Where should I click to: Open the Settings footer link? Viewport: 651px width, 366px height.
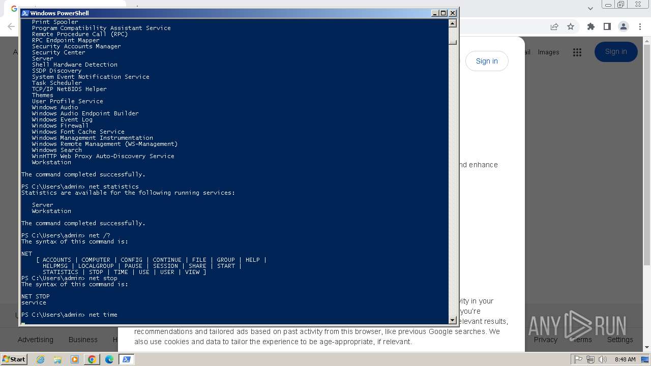pos(620,340)
